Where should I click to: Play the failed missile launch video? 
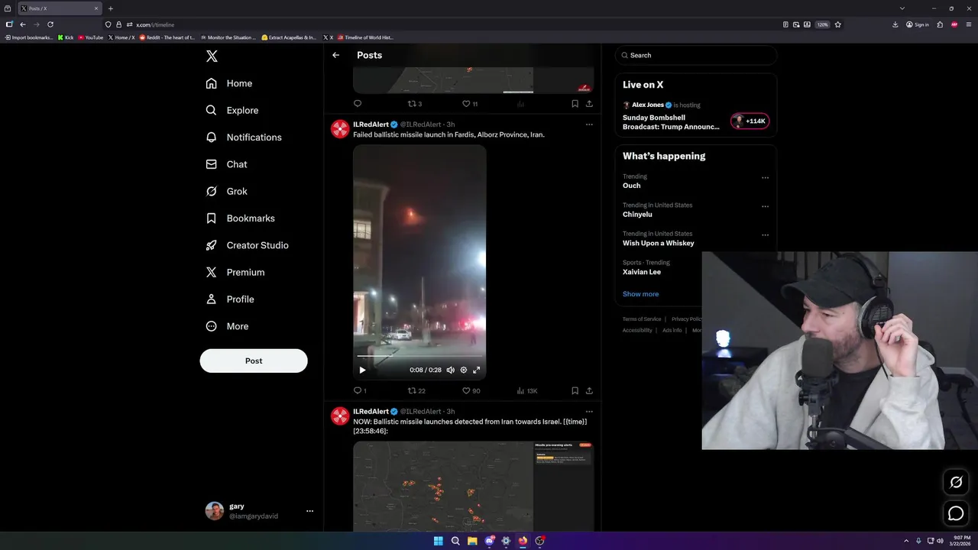tap(362, 370)
